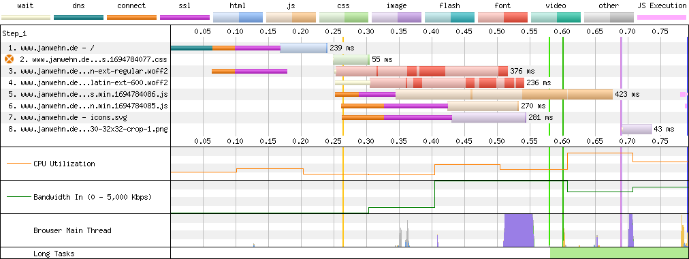The width and height of the screenshot is (689, 259).
Task: Click the 423 ms duration label
Action: (627, 94)
